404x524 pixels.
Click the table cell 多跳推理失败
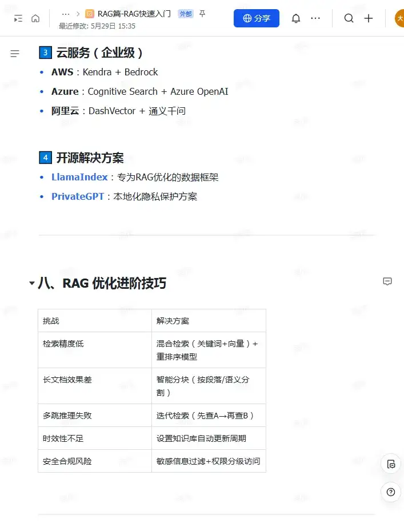click(95, 416)
